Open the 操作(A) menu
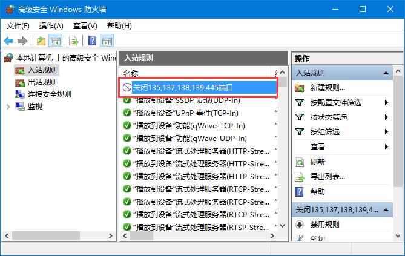Image resolution: width=405 pixels, height=256 pixels. tap(51, 26)
